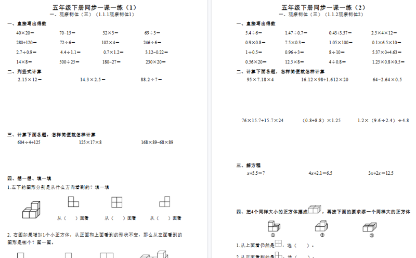Click on 0.43+3.57=
The image size is (416, 258).
click(x=341, y=33)
